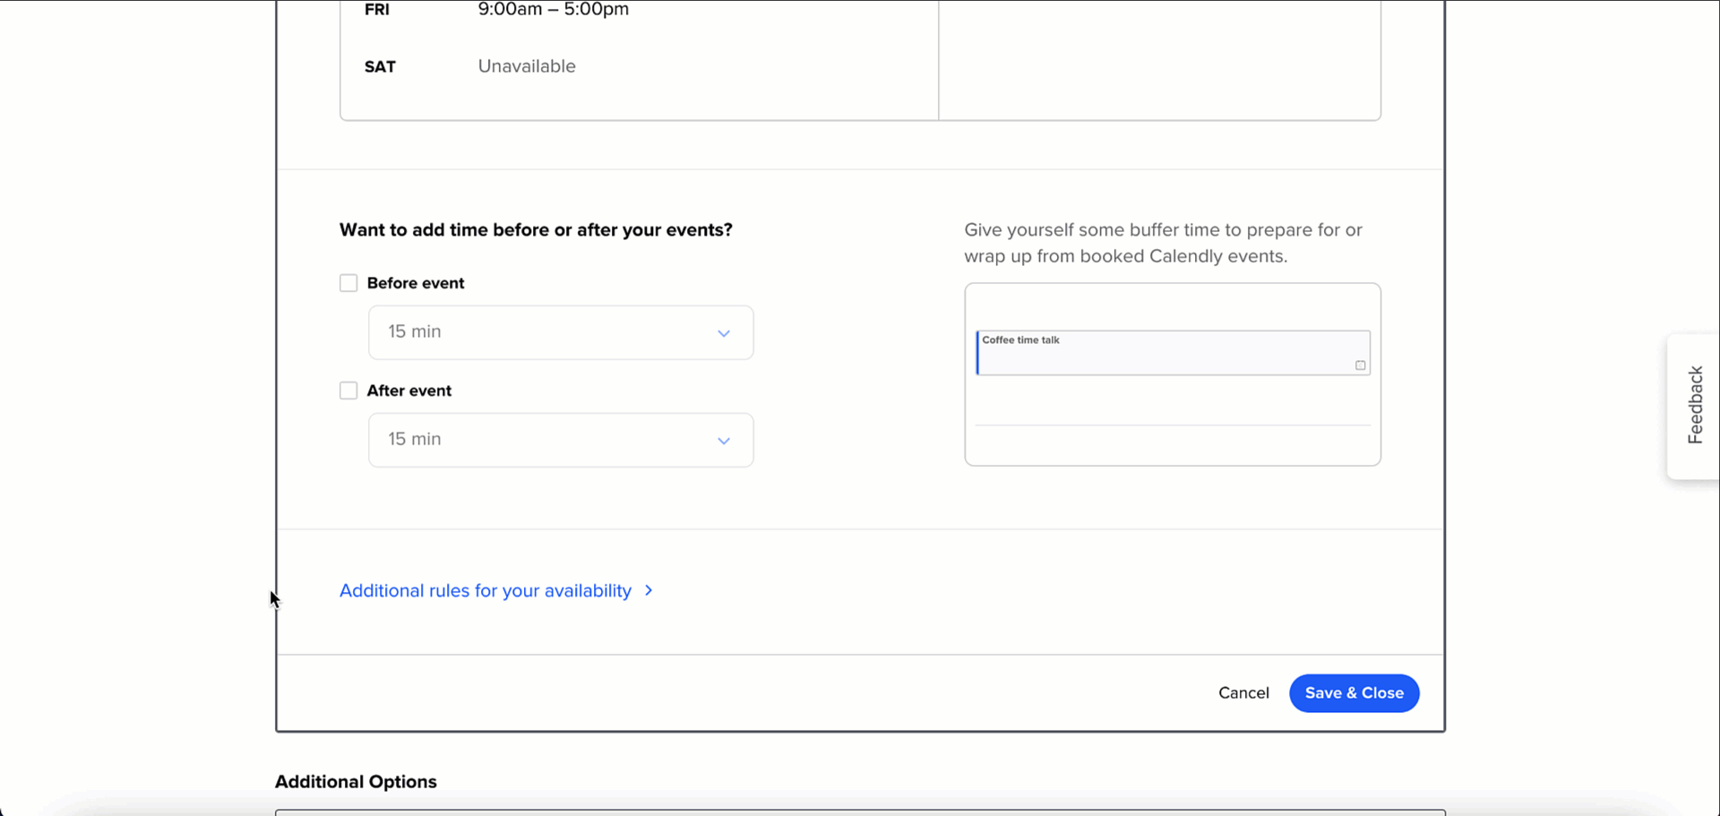The width and height of the screenshot is (1720, 816).
Task: Click the small square icon in Coffee time talk
Action: [1360, 365]
